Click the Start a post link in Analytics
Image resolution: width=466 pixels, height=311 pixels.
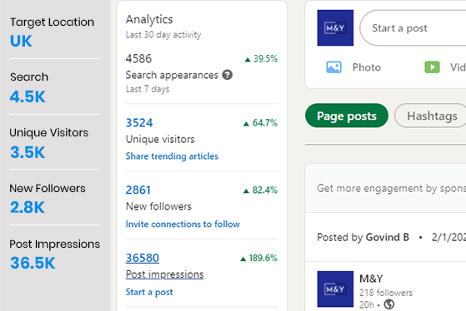[x=149, y=292]
